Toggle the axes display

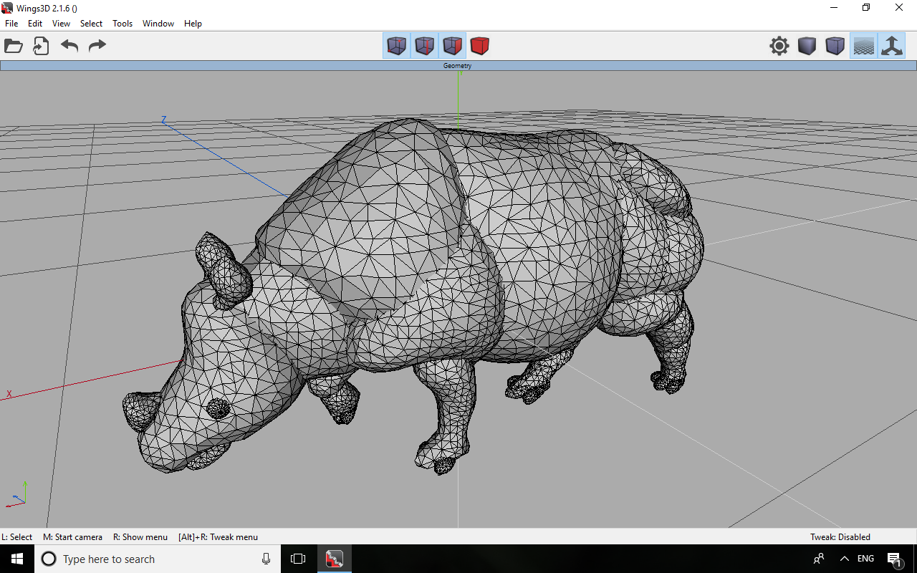[x=892, y=45]
